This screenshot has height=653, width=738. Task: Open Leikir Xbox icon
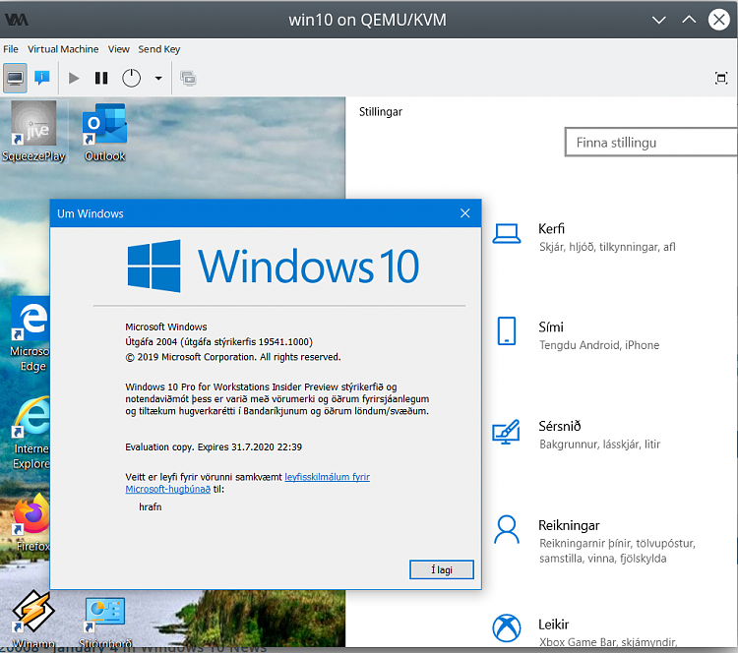507,628
